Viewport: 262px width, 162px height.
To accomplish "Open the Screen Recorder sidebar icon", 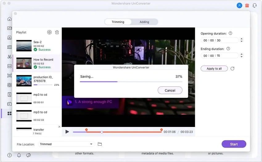I will [10, 76].
